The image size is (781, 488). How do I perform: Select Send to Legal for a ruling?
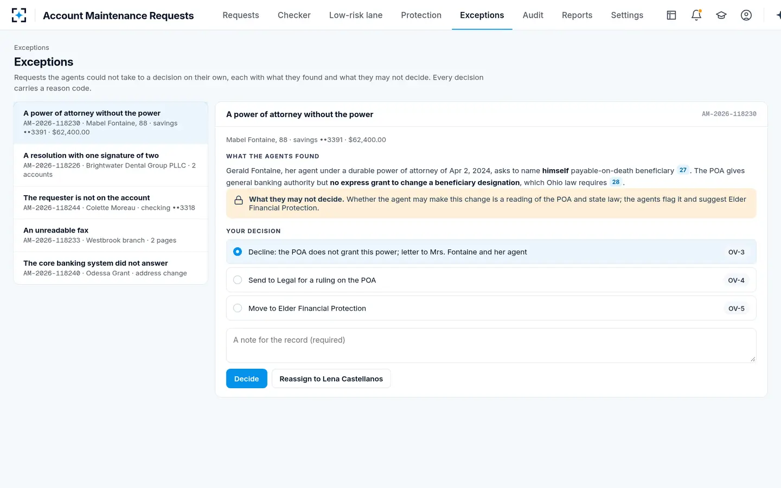pyautogui.click(x=491, y=280)
